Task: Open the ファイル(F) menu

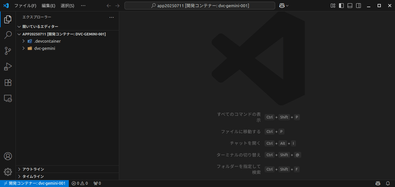Action: [25, 6]
